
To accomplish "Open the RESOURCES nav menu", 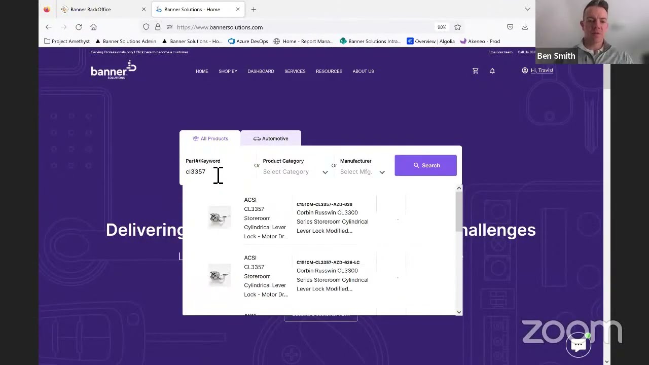I will 329,71.
